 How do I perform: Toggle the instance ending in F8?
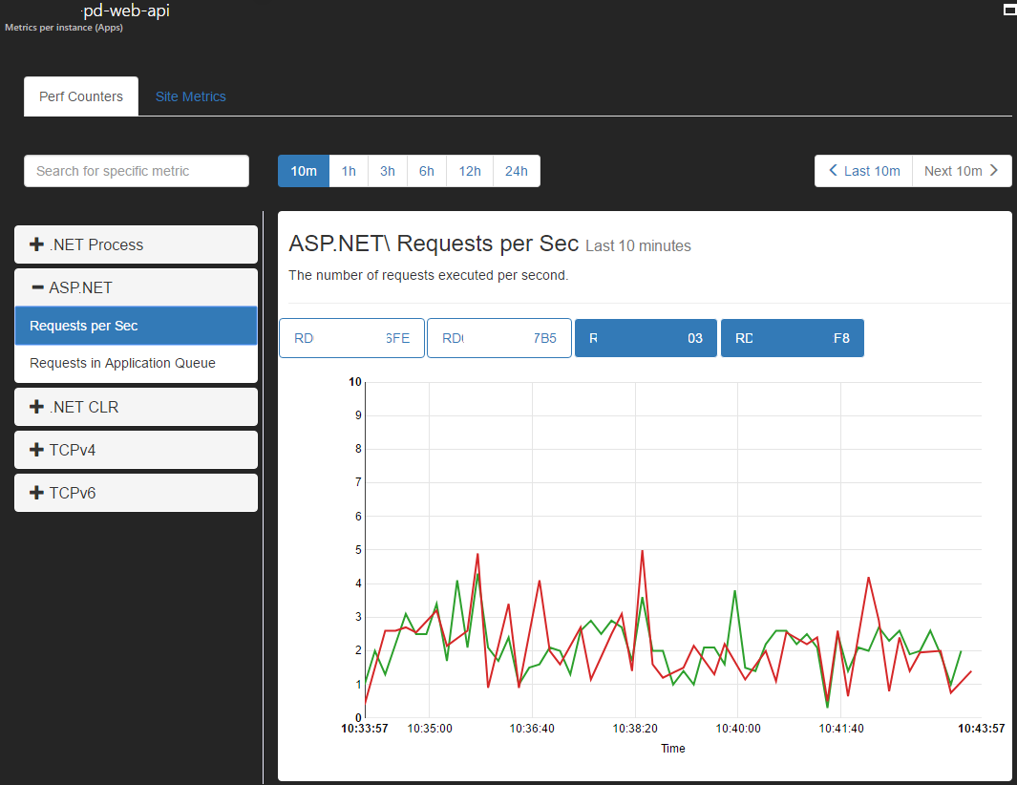793,338
